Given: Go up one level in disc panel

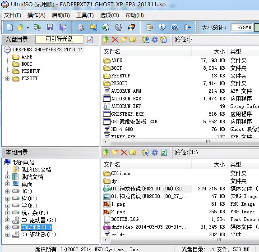Looking at the screenshot, I should [x=106, y=40].
